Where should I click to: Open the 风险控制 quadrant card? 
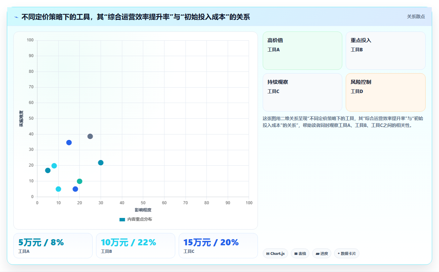(x=385, y=92)
